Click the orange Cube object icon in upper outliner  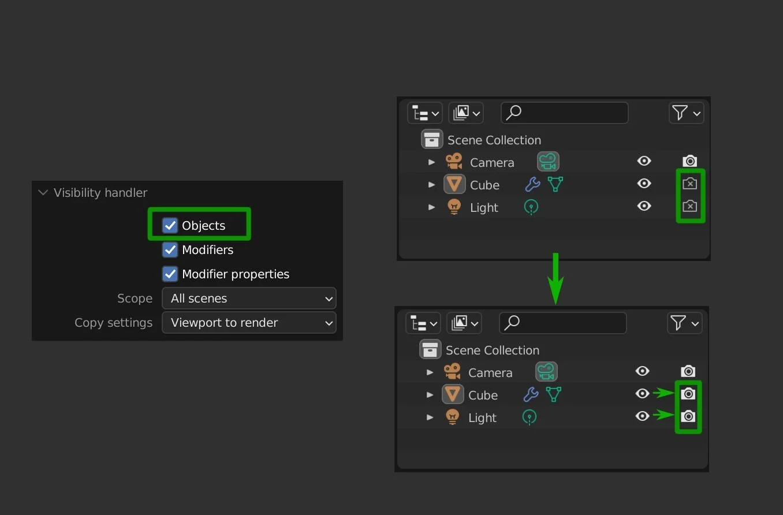click(454, 185)
